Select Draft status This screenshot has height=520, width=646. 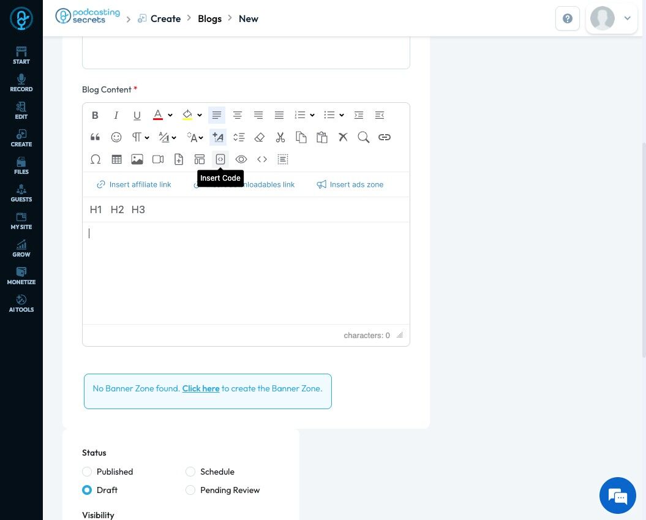point(87,490)
